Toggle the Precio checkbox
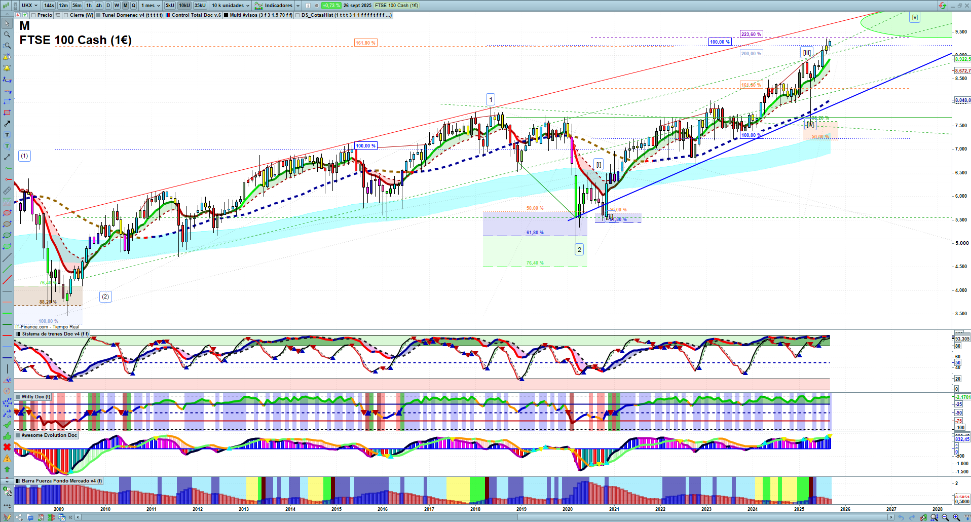The width and height of the screenshot is (971, 522). coord(33,15)
